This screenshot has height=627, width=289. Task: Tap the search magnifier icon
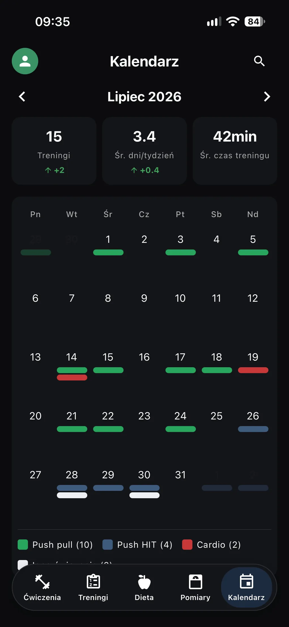click(x=259, y=61)
